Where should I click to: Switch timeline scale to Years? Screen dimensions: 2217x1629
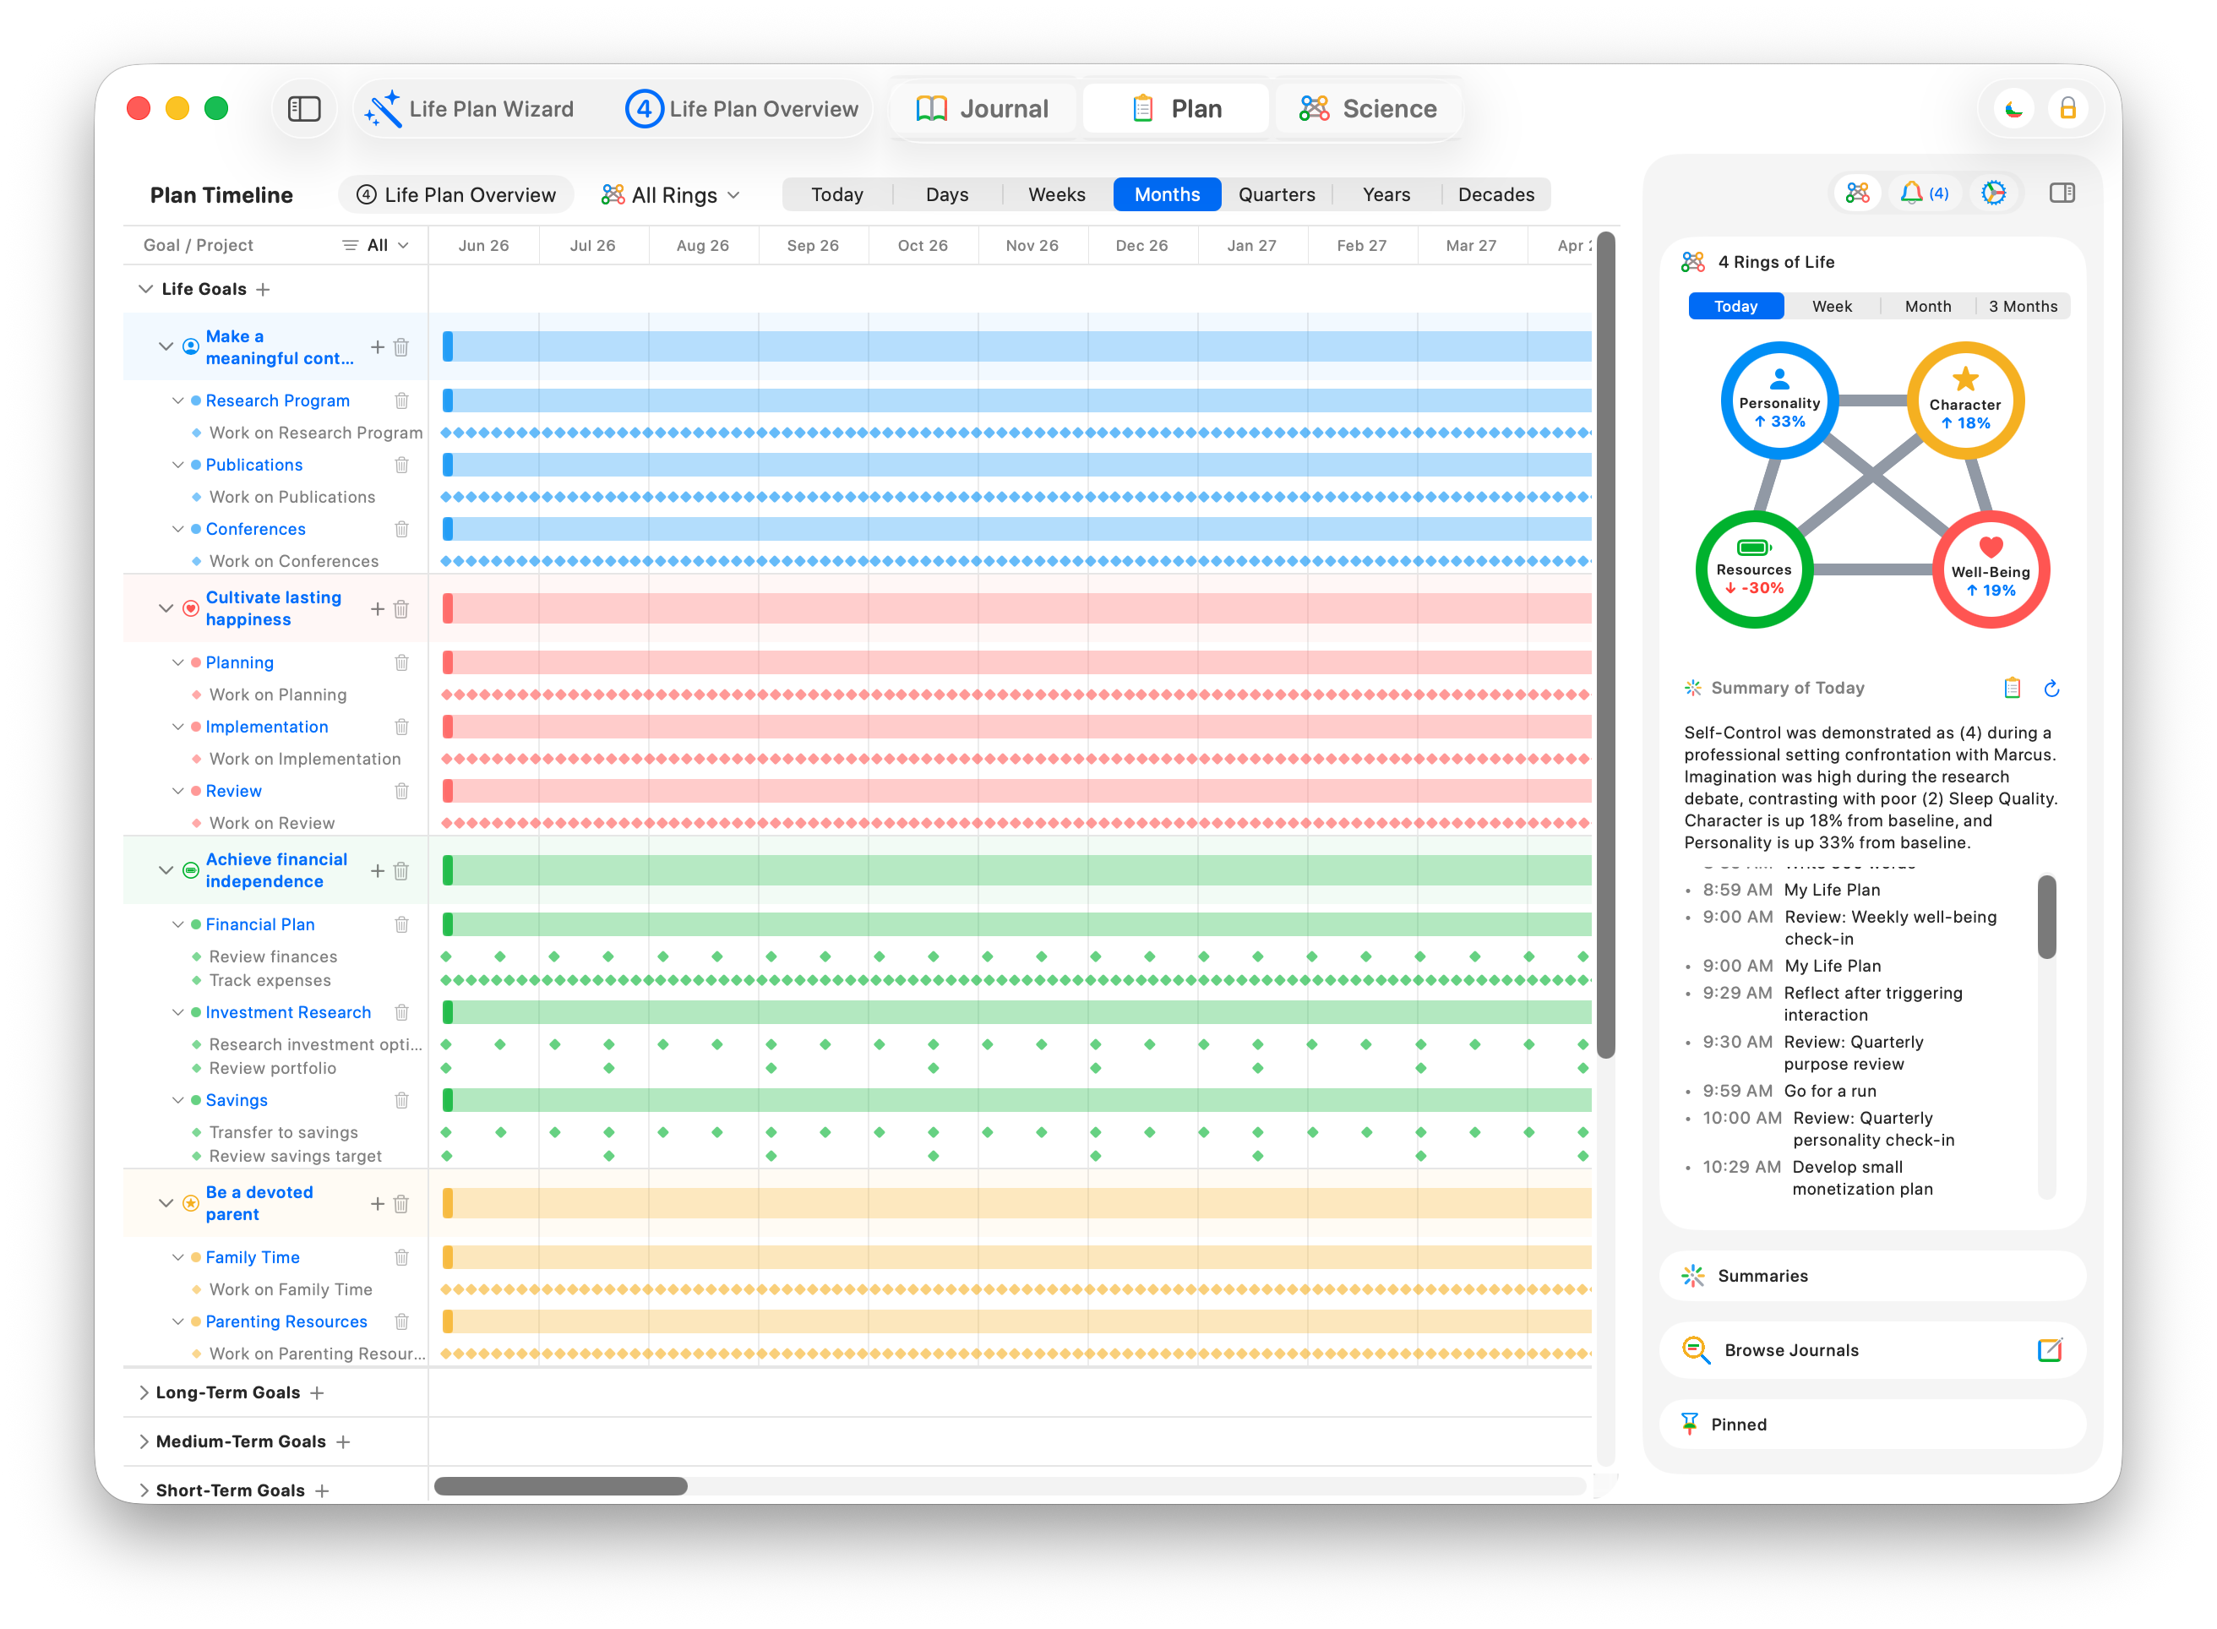1386,194
